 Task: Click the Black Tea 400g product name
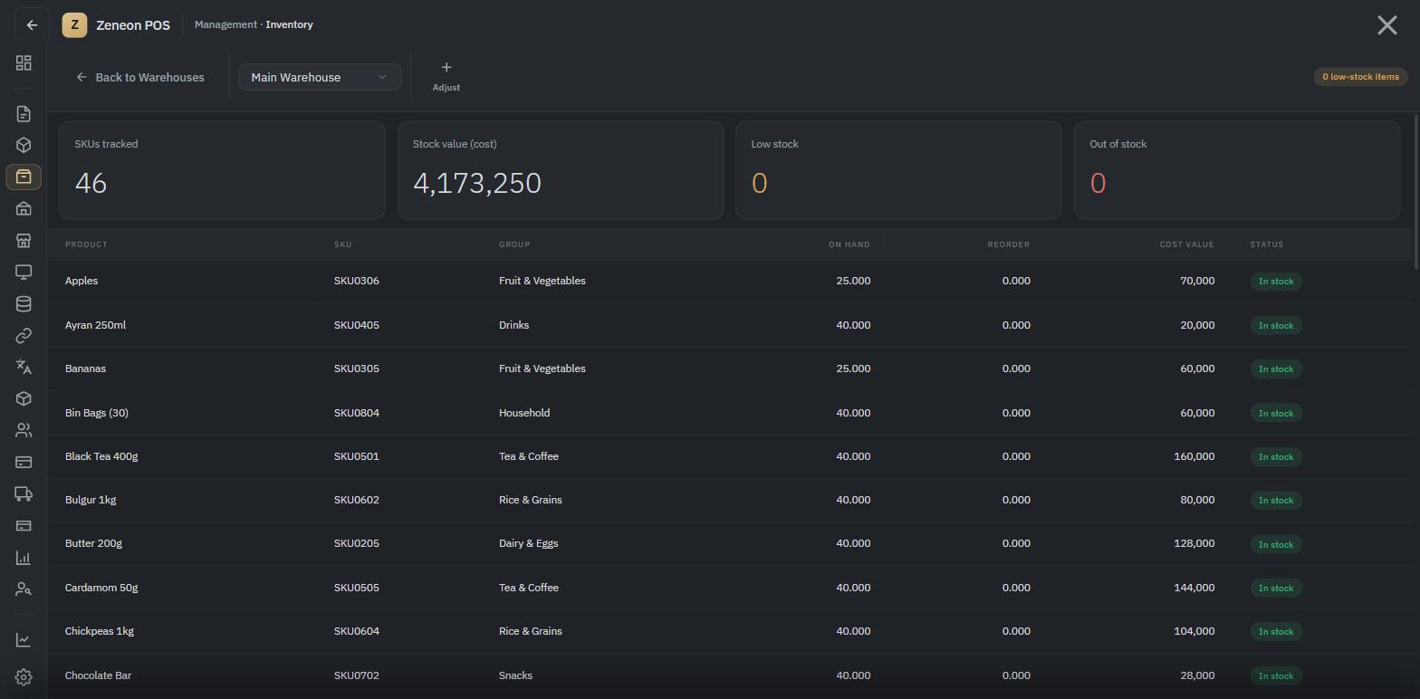(101, 456)
